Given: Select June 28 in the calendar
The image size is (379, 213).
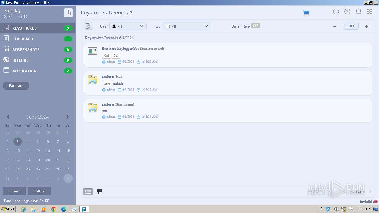Looking at the screenshot, I should (58, 169).
